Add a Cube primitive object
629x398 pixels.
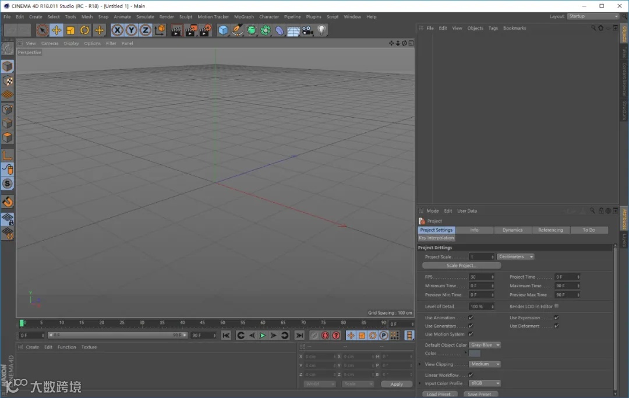[223, 30]
